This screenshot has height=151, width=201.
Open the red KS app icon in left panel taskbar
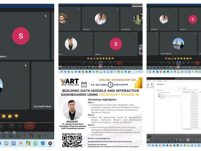pyautogui.click(x=21, y=143)
